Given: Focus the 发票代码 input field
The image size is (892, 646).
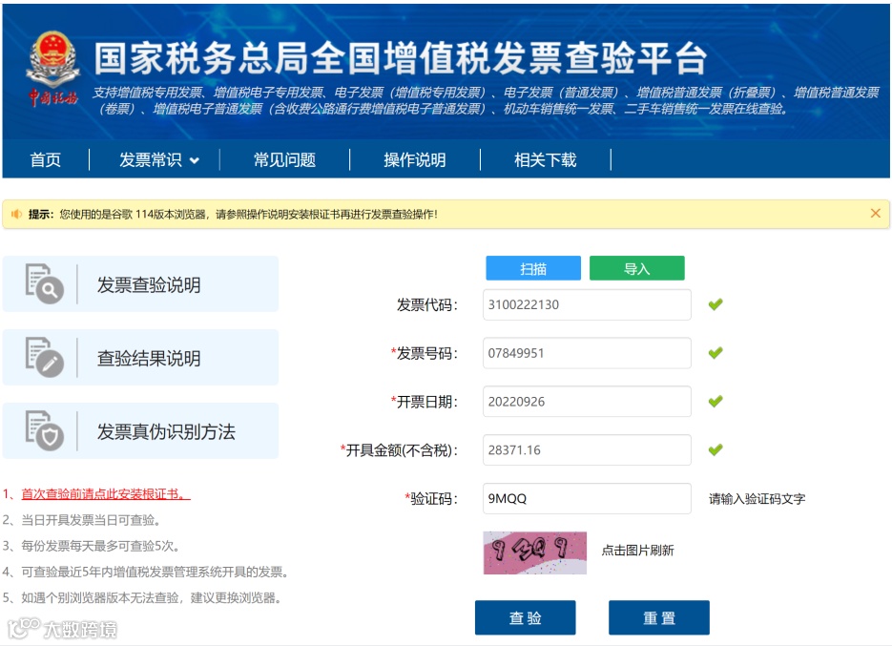Looking at the screenshot, I should pos(587,304).
